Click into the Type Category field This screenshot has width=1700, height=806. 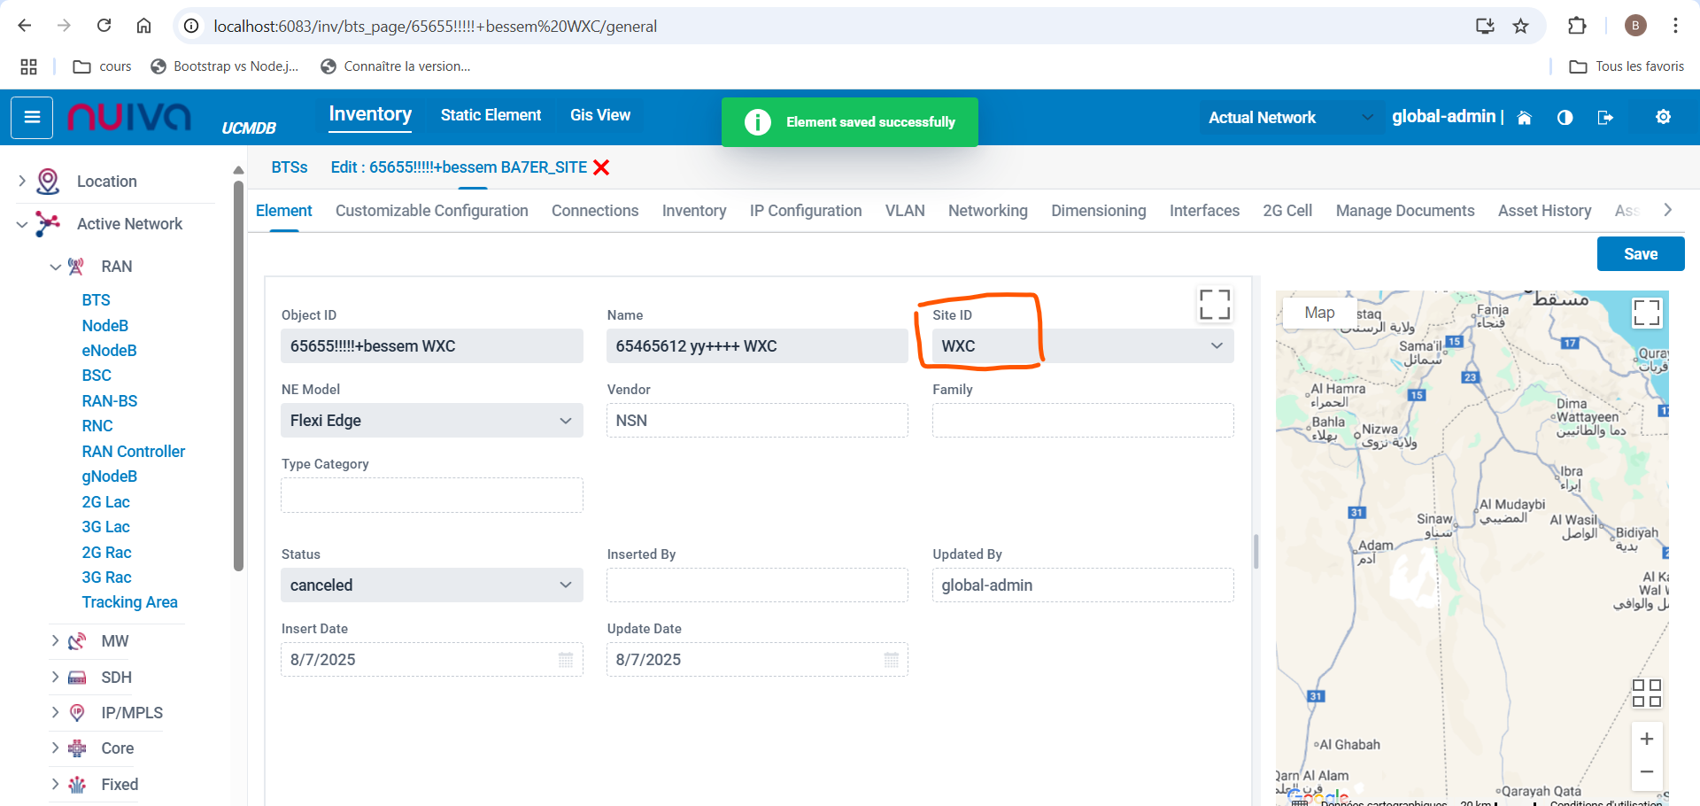click(x=431, y=495)
